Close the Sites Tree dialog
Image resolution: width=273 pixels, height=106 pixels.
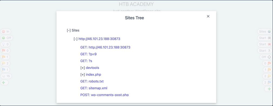[208, 16]
